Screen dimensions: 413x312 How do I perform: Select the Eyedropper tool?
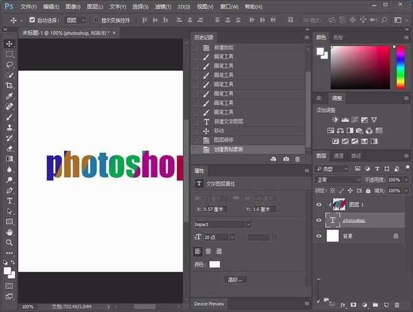coord(10,96)
